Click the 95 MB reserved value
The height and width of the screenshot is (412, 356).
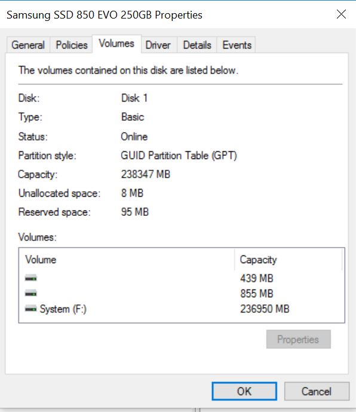134,212
